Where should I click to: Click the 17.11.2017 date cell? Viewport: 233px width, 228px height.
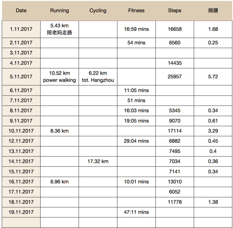click(21, 192)
